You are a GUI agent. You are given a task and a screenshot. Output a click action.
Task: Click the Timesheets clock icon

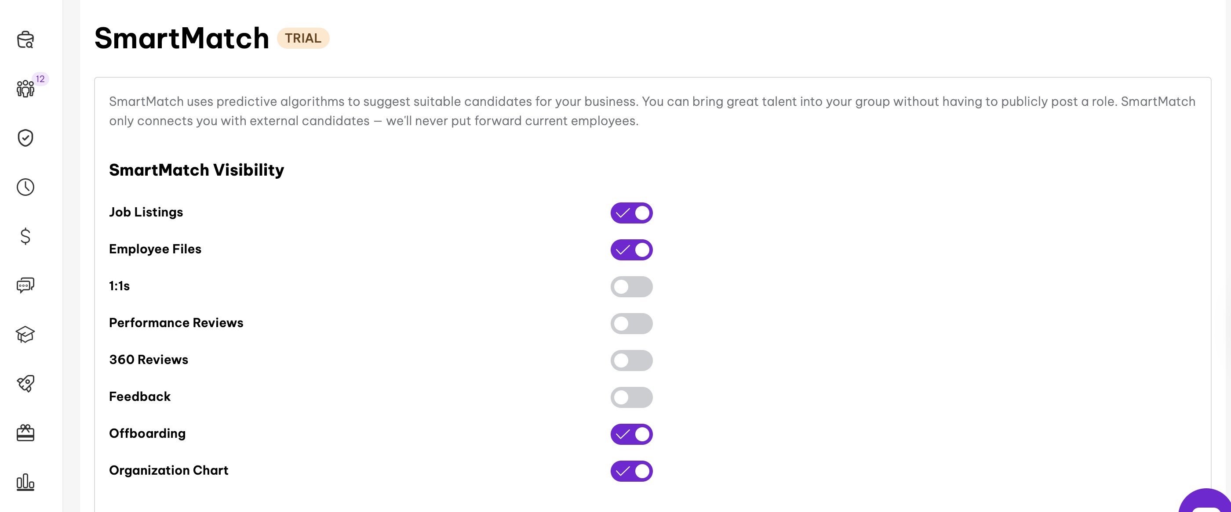point(25,187)
